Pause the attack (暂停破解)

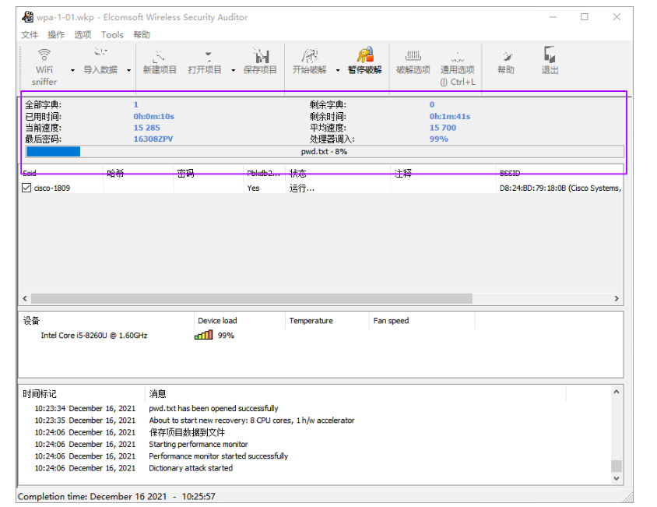[x=365, y=62]
